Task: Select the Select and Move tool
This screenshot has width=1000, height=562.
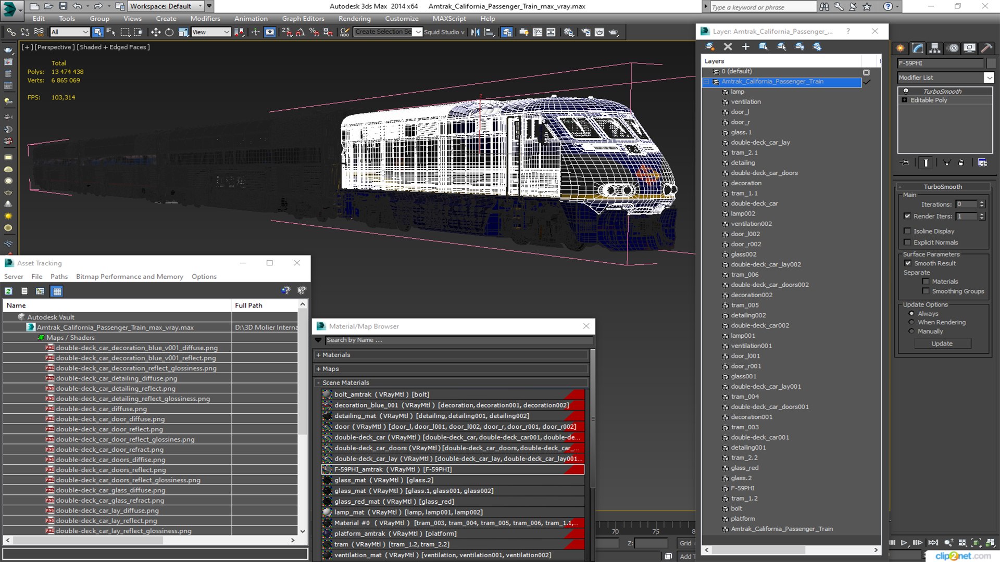Action: pos(155,32)
